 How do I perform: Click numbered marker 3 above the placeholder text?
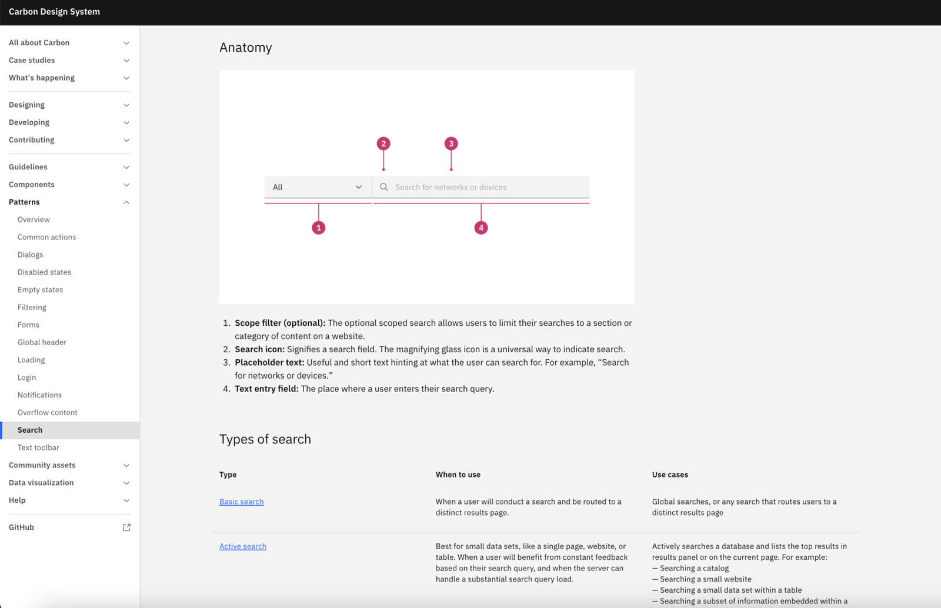[451, 143]
